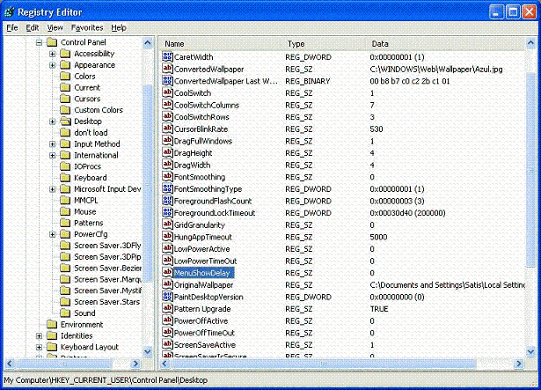Expand the Accessibility key
The height and width of the screenshot is (390, 541).
(x=53, y=54)
